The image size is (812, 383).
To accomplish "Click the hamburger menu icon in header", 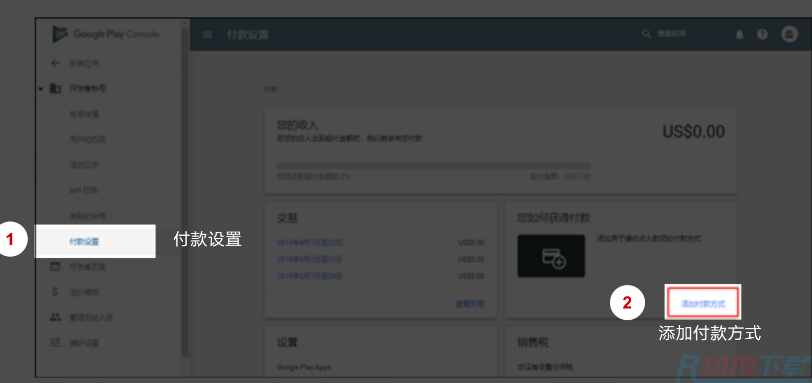I will (x=207, y=34).
